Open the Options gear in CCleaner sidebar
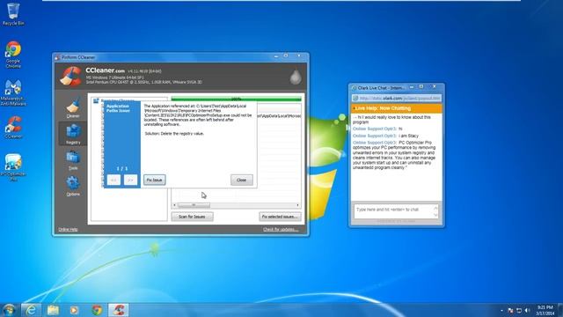The height and width of the screenshot is (317, 563). (x=73, y=186)
